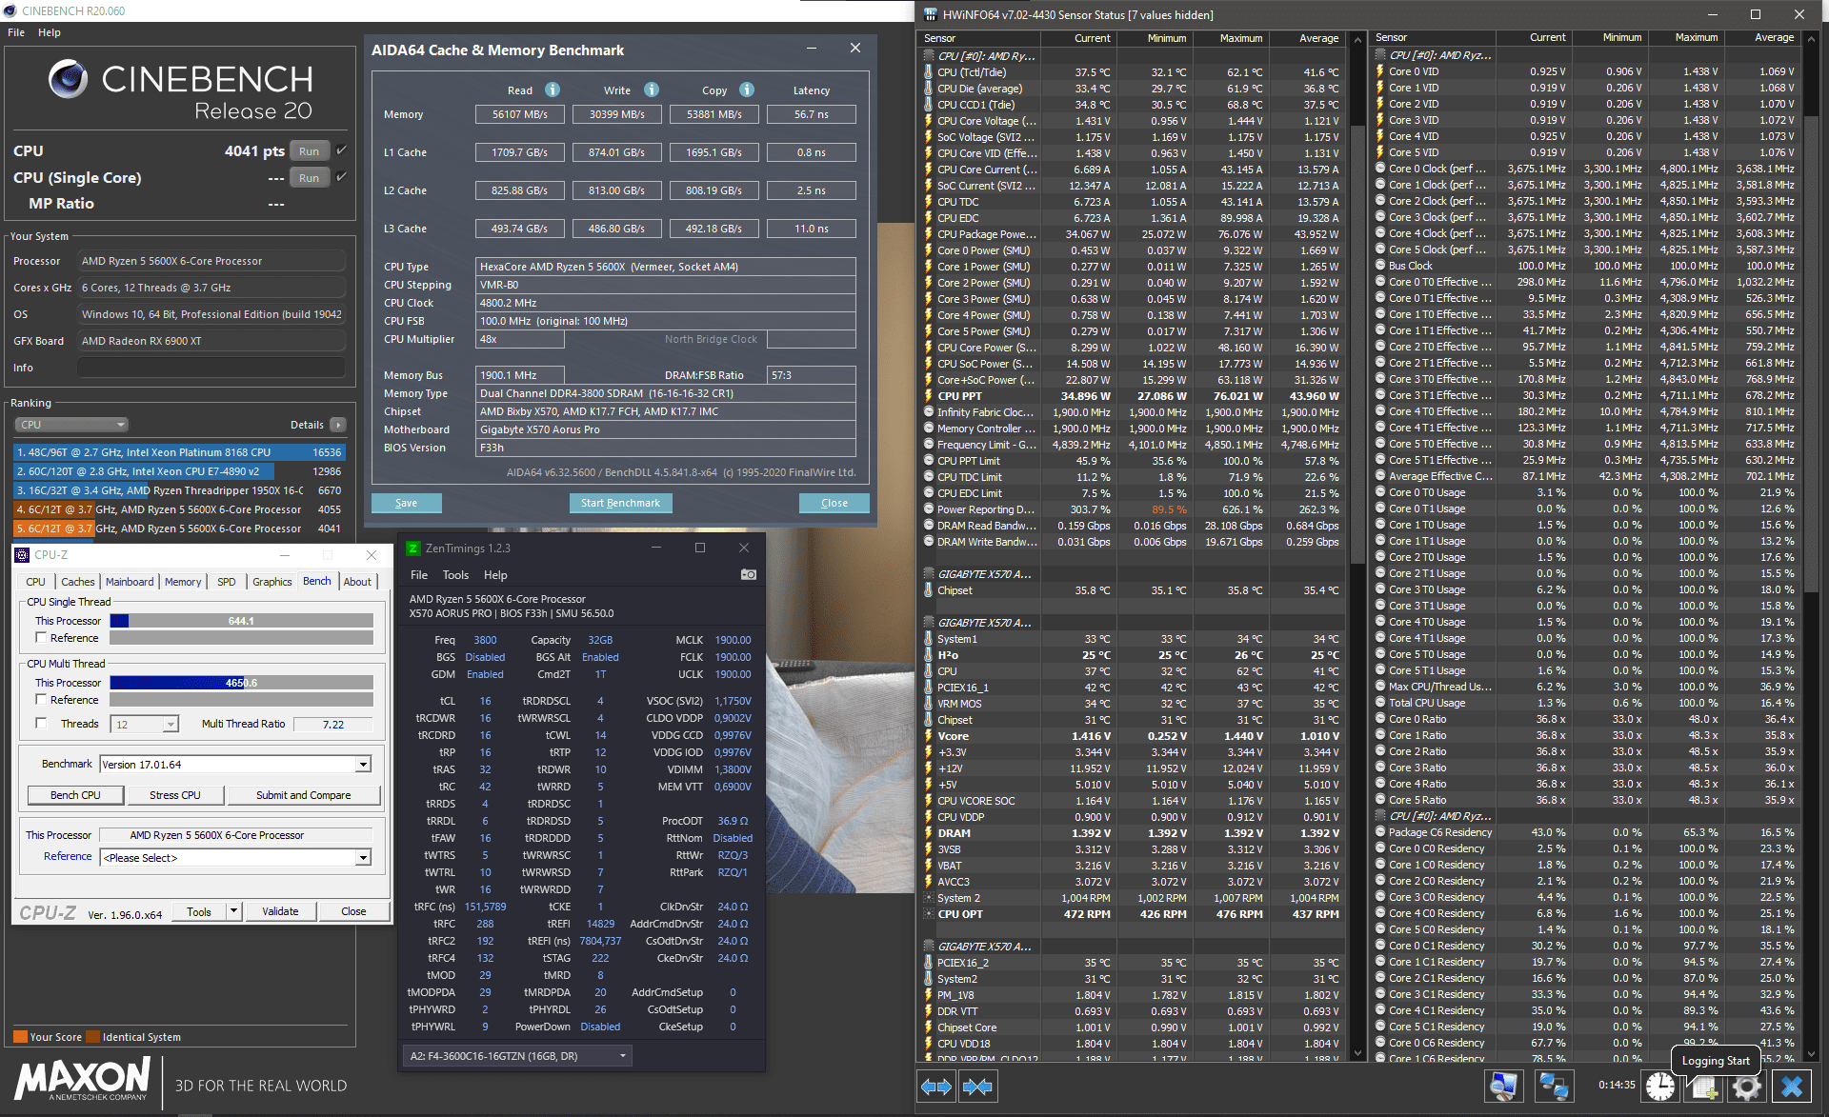The height and width of the screenshot is (1117, 1829).
Task: Toggle checkbox beside Cinebench CPU Run
Action: pyautogui.click(x=342, y=150)
